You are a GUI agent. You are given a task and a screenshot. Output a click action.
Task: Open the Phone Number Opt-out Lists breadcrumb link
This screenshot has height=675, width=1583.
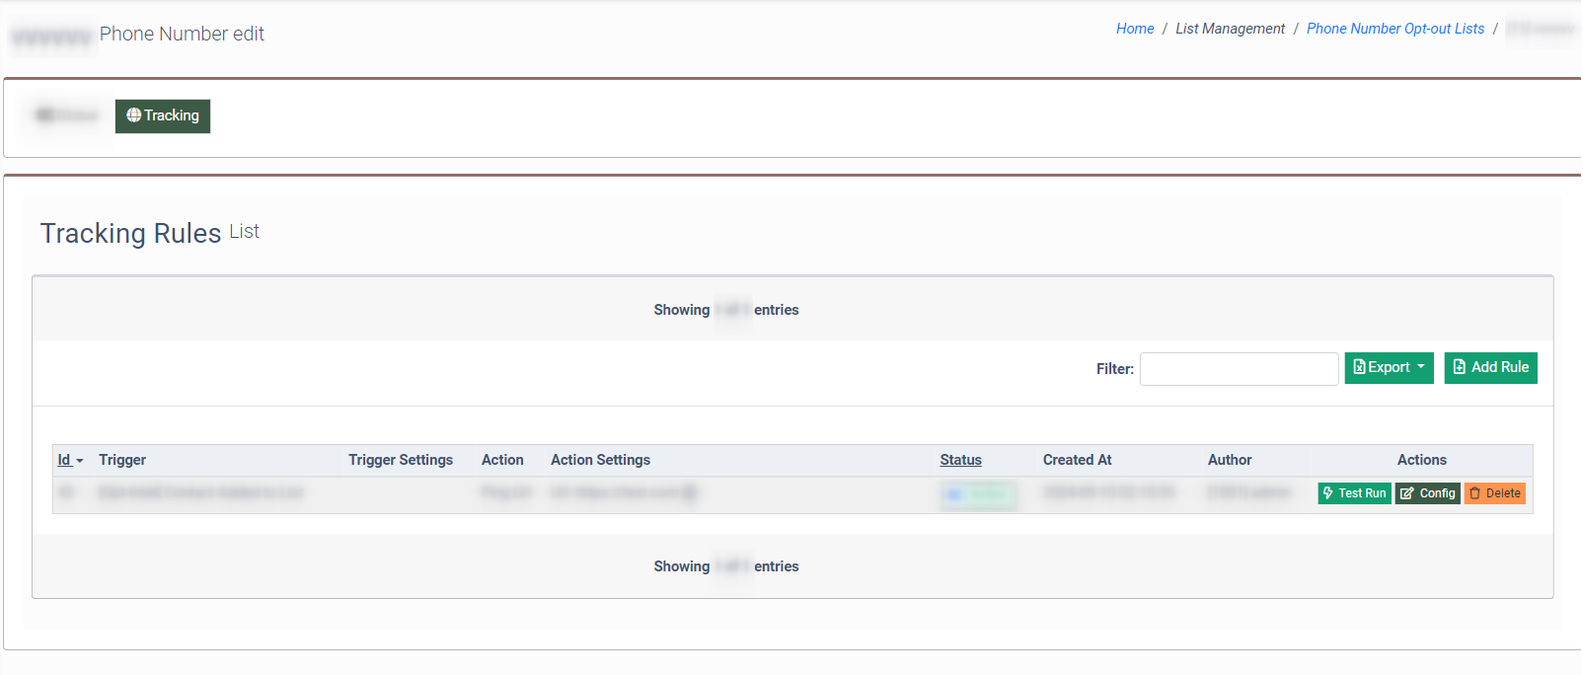click(1395, 29)
